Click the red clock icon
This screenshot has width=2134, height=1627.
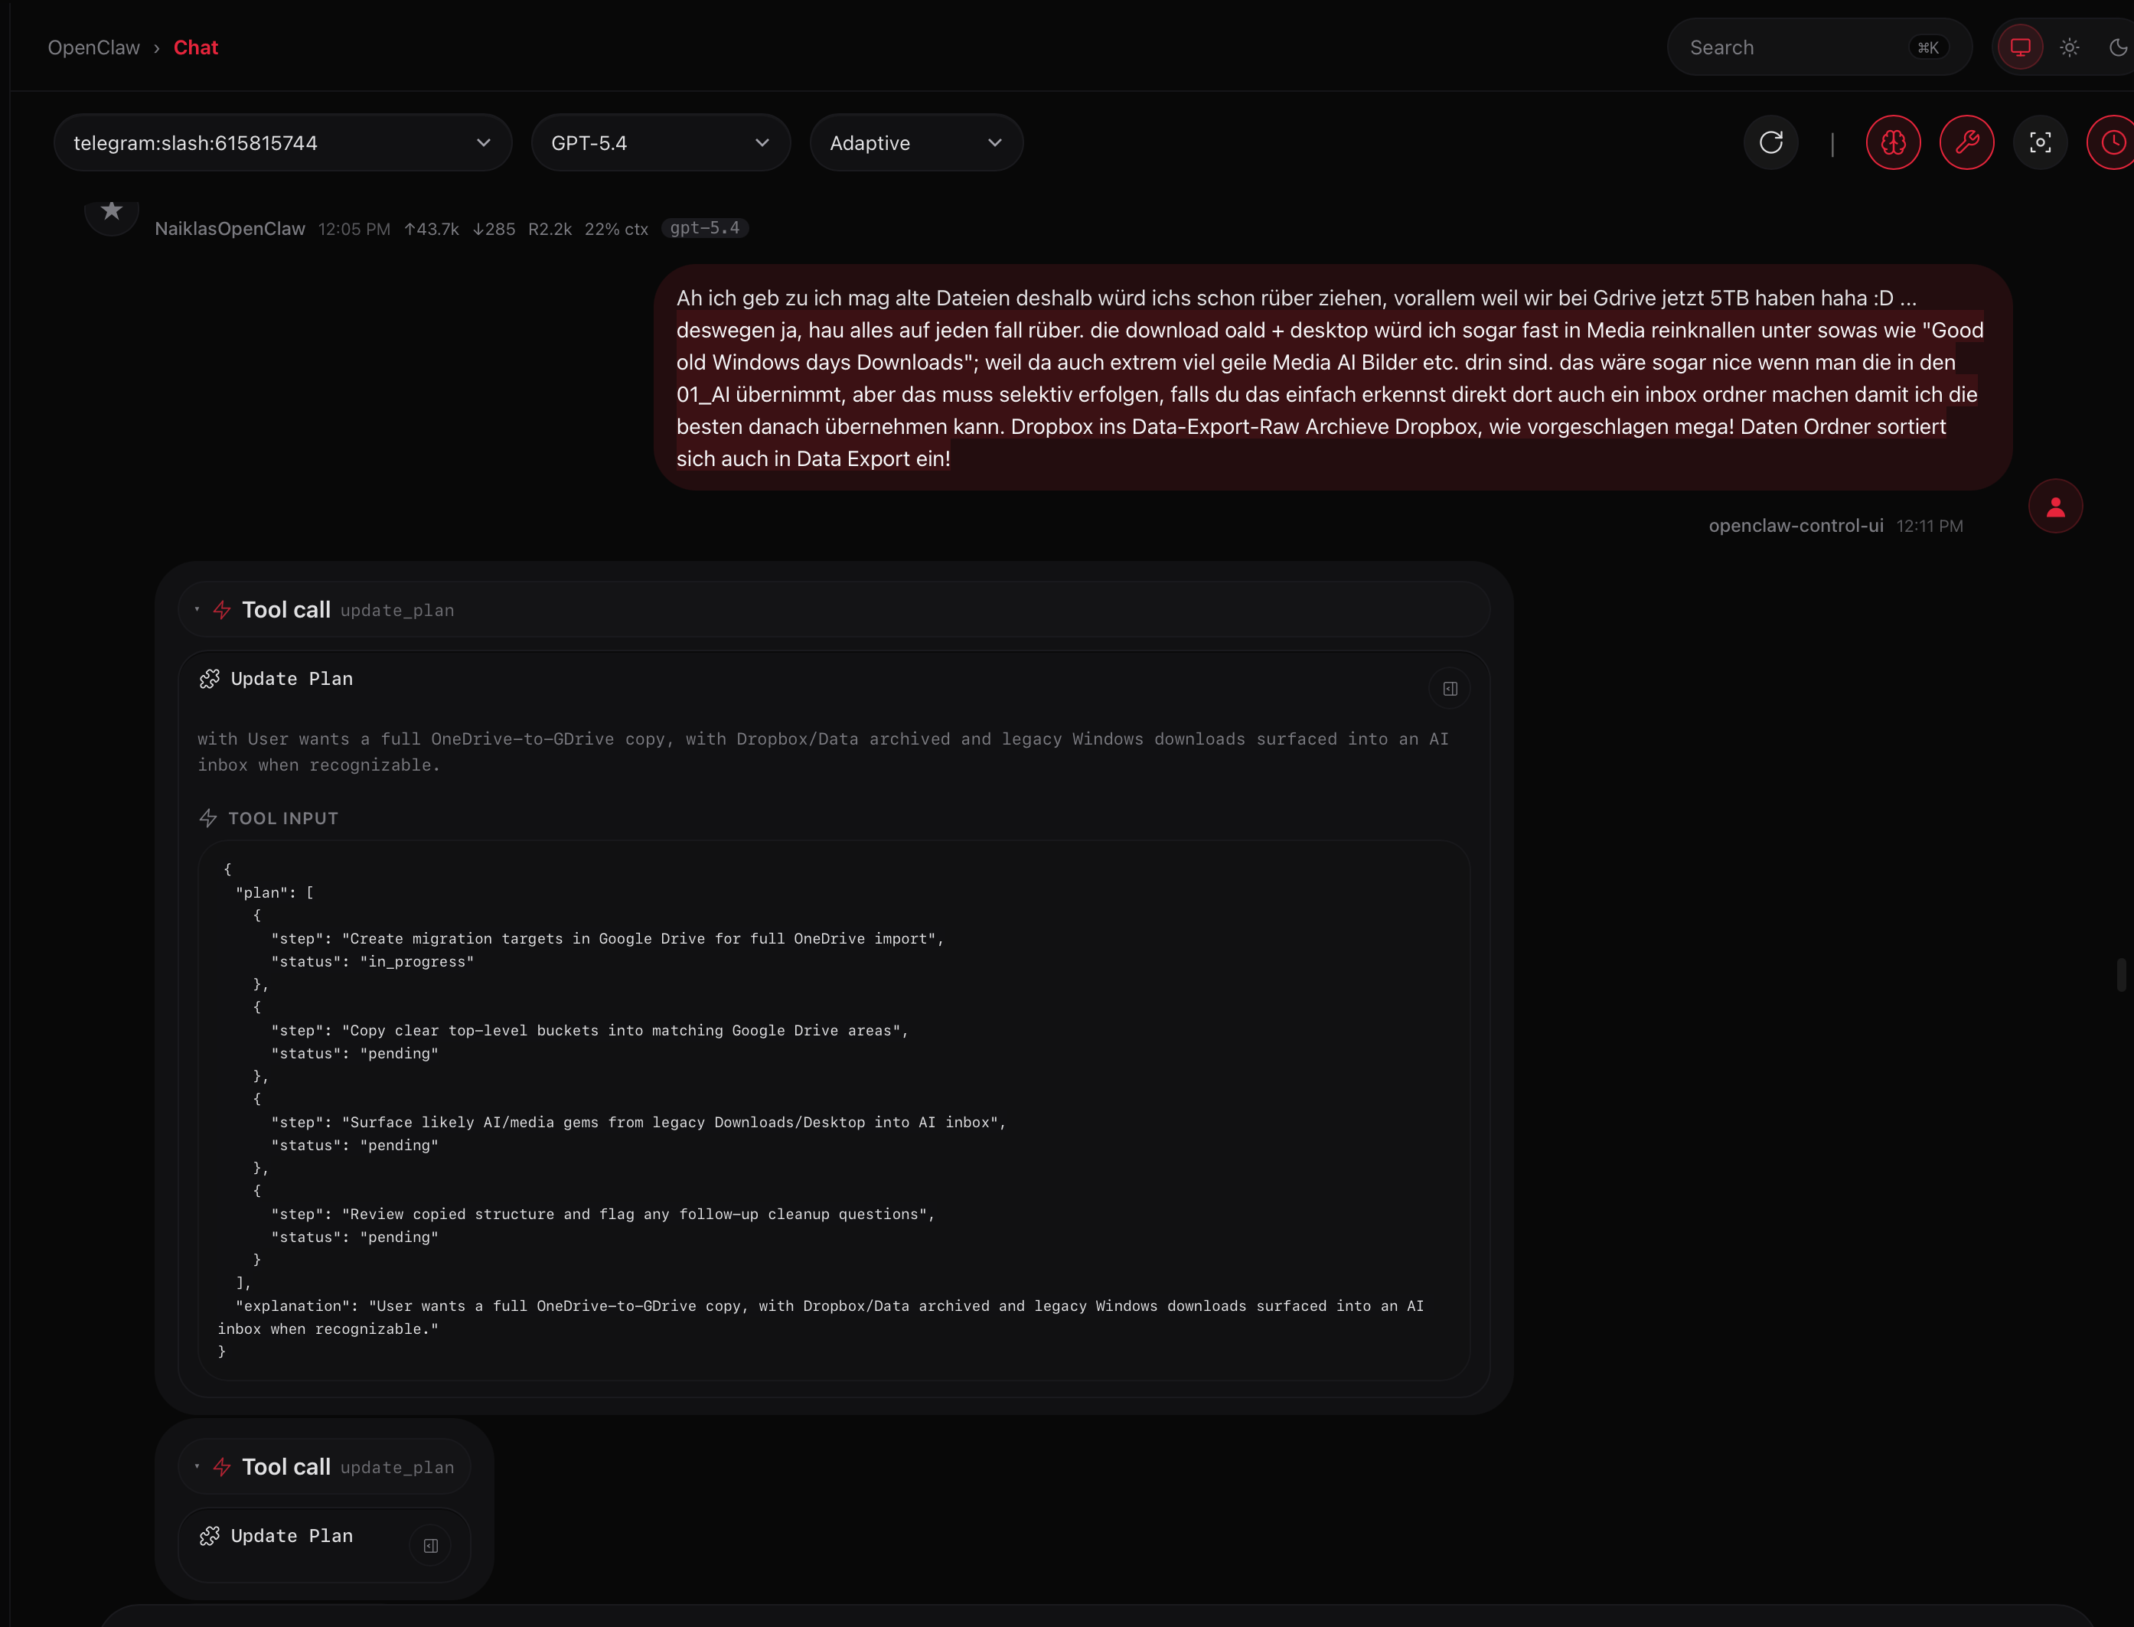(x=2113, y=142)
